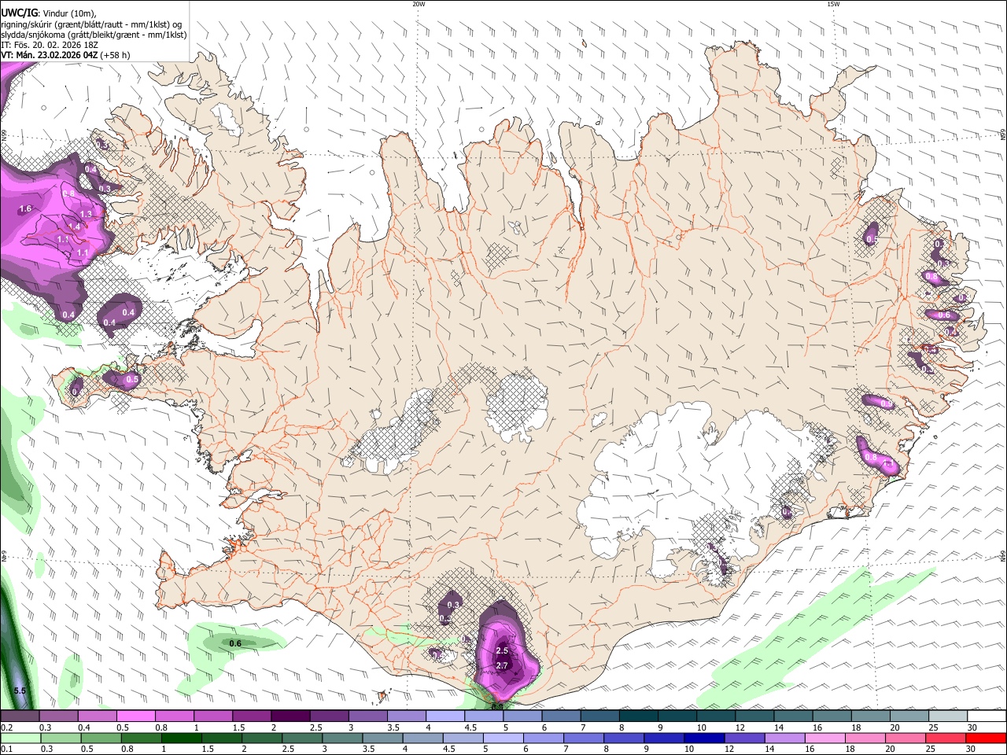Click the initial time 'IT: Fös. 20. 02. 2026 18Z'
Viewport: 1007px width, 755px height.
click(49, 45)
